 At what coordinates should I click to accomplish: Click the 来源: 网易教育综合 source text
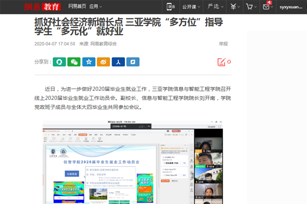tap(98, 44)
